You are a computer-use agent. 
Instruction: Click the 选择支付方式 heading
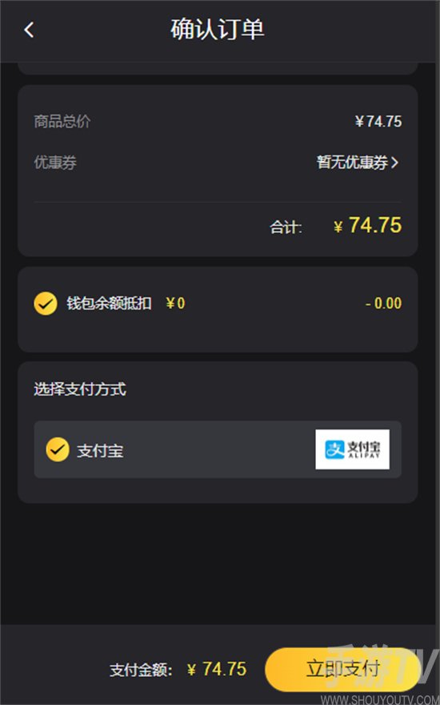pyautogui.click(x=80, y=389)
